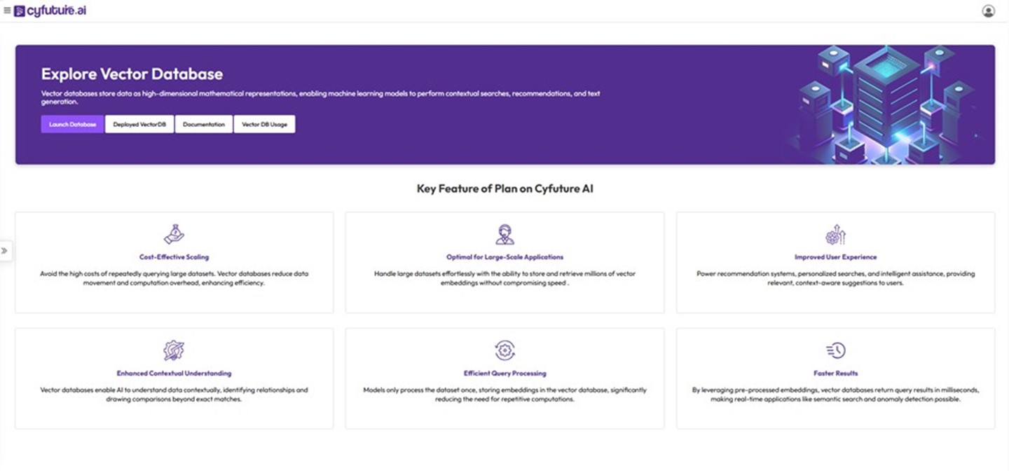This screenshot has width=1009, height=471.
Task: Click the Explore Vector Database heading
Action: click(x=132, y=74)
